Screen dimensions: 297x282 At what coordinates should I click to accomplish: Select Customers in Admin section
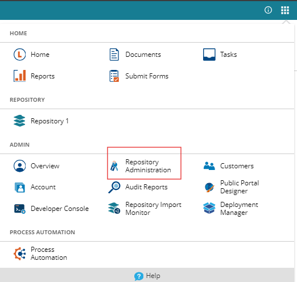coord(228,166)
